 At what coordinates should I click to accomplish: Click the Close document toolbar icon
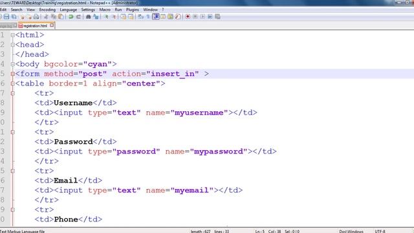(22, 17)
